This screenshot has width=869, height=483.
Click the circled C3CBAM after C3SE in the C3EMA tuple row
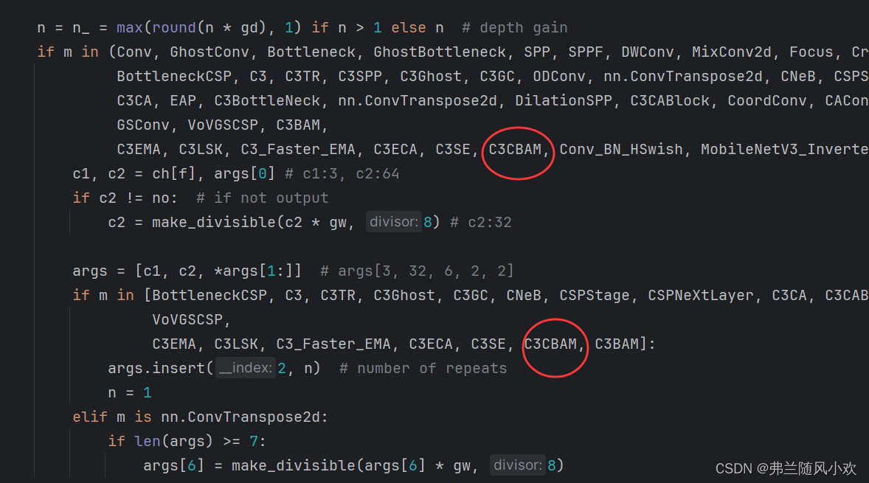pos(515,150)
